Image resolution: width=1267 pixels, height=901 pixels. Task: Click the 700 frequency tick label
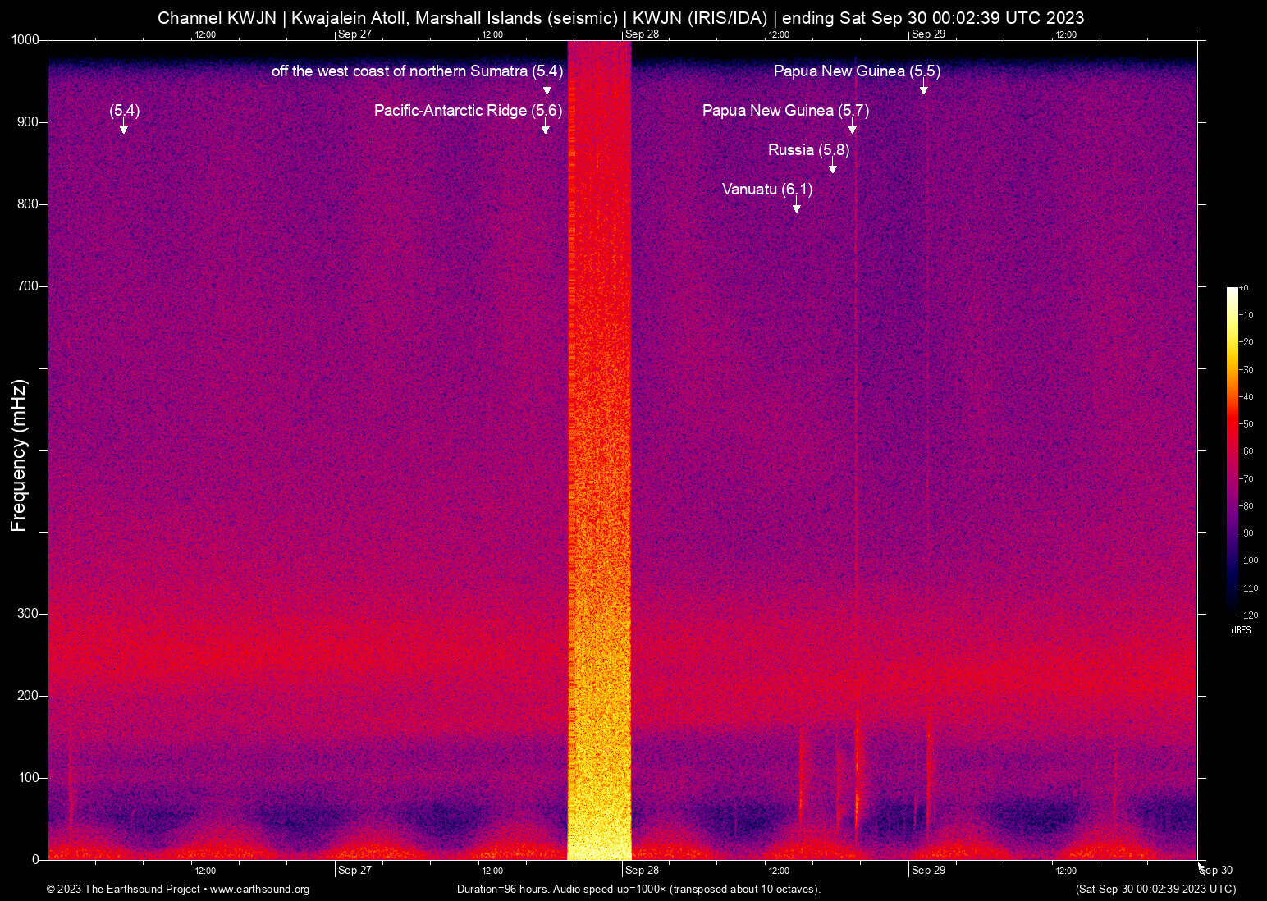tap(29, 286)
